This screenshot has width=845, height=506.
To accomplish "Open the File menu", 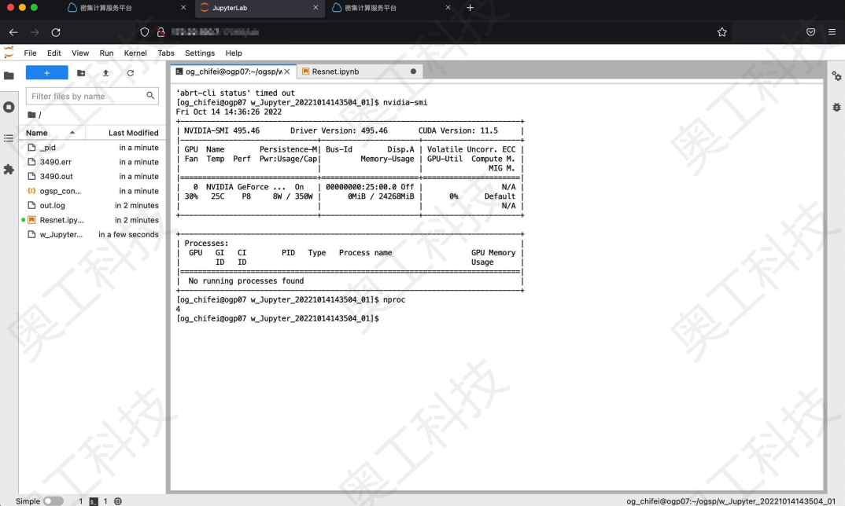I will 30,53.
